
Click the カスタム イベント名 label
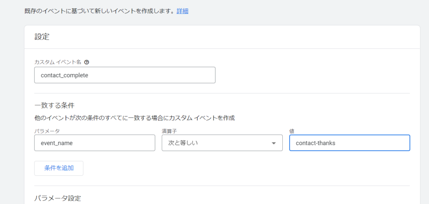pyautogui.click(x=58, y=62)
